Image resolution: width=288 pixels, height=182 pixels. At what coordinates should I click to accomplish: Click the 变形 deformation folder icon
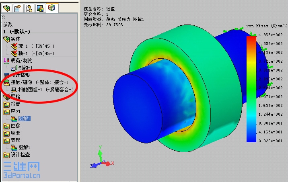pyautogui.click(x=6, y=141)
